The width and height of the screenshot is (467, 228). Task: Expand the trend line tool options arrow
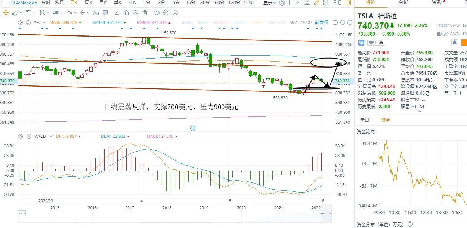pos(21,13)
